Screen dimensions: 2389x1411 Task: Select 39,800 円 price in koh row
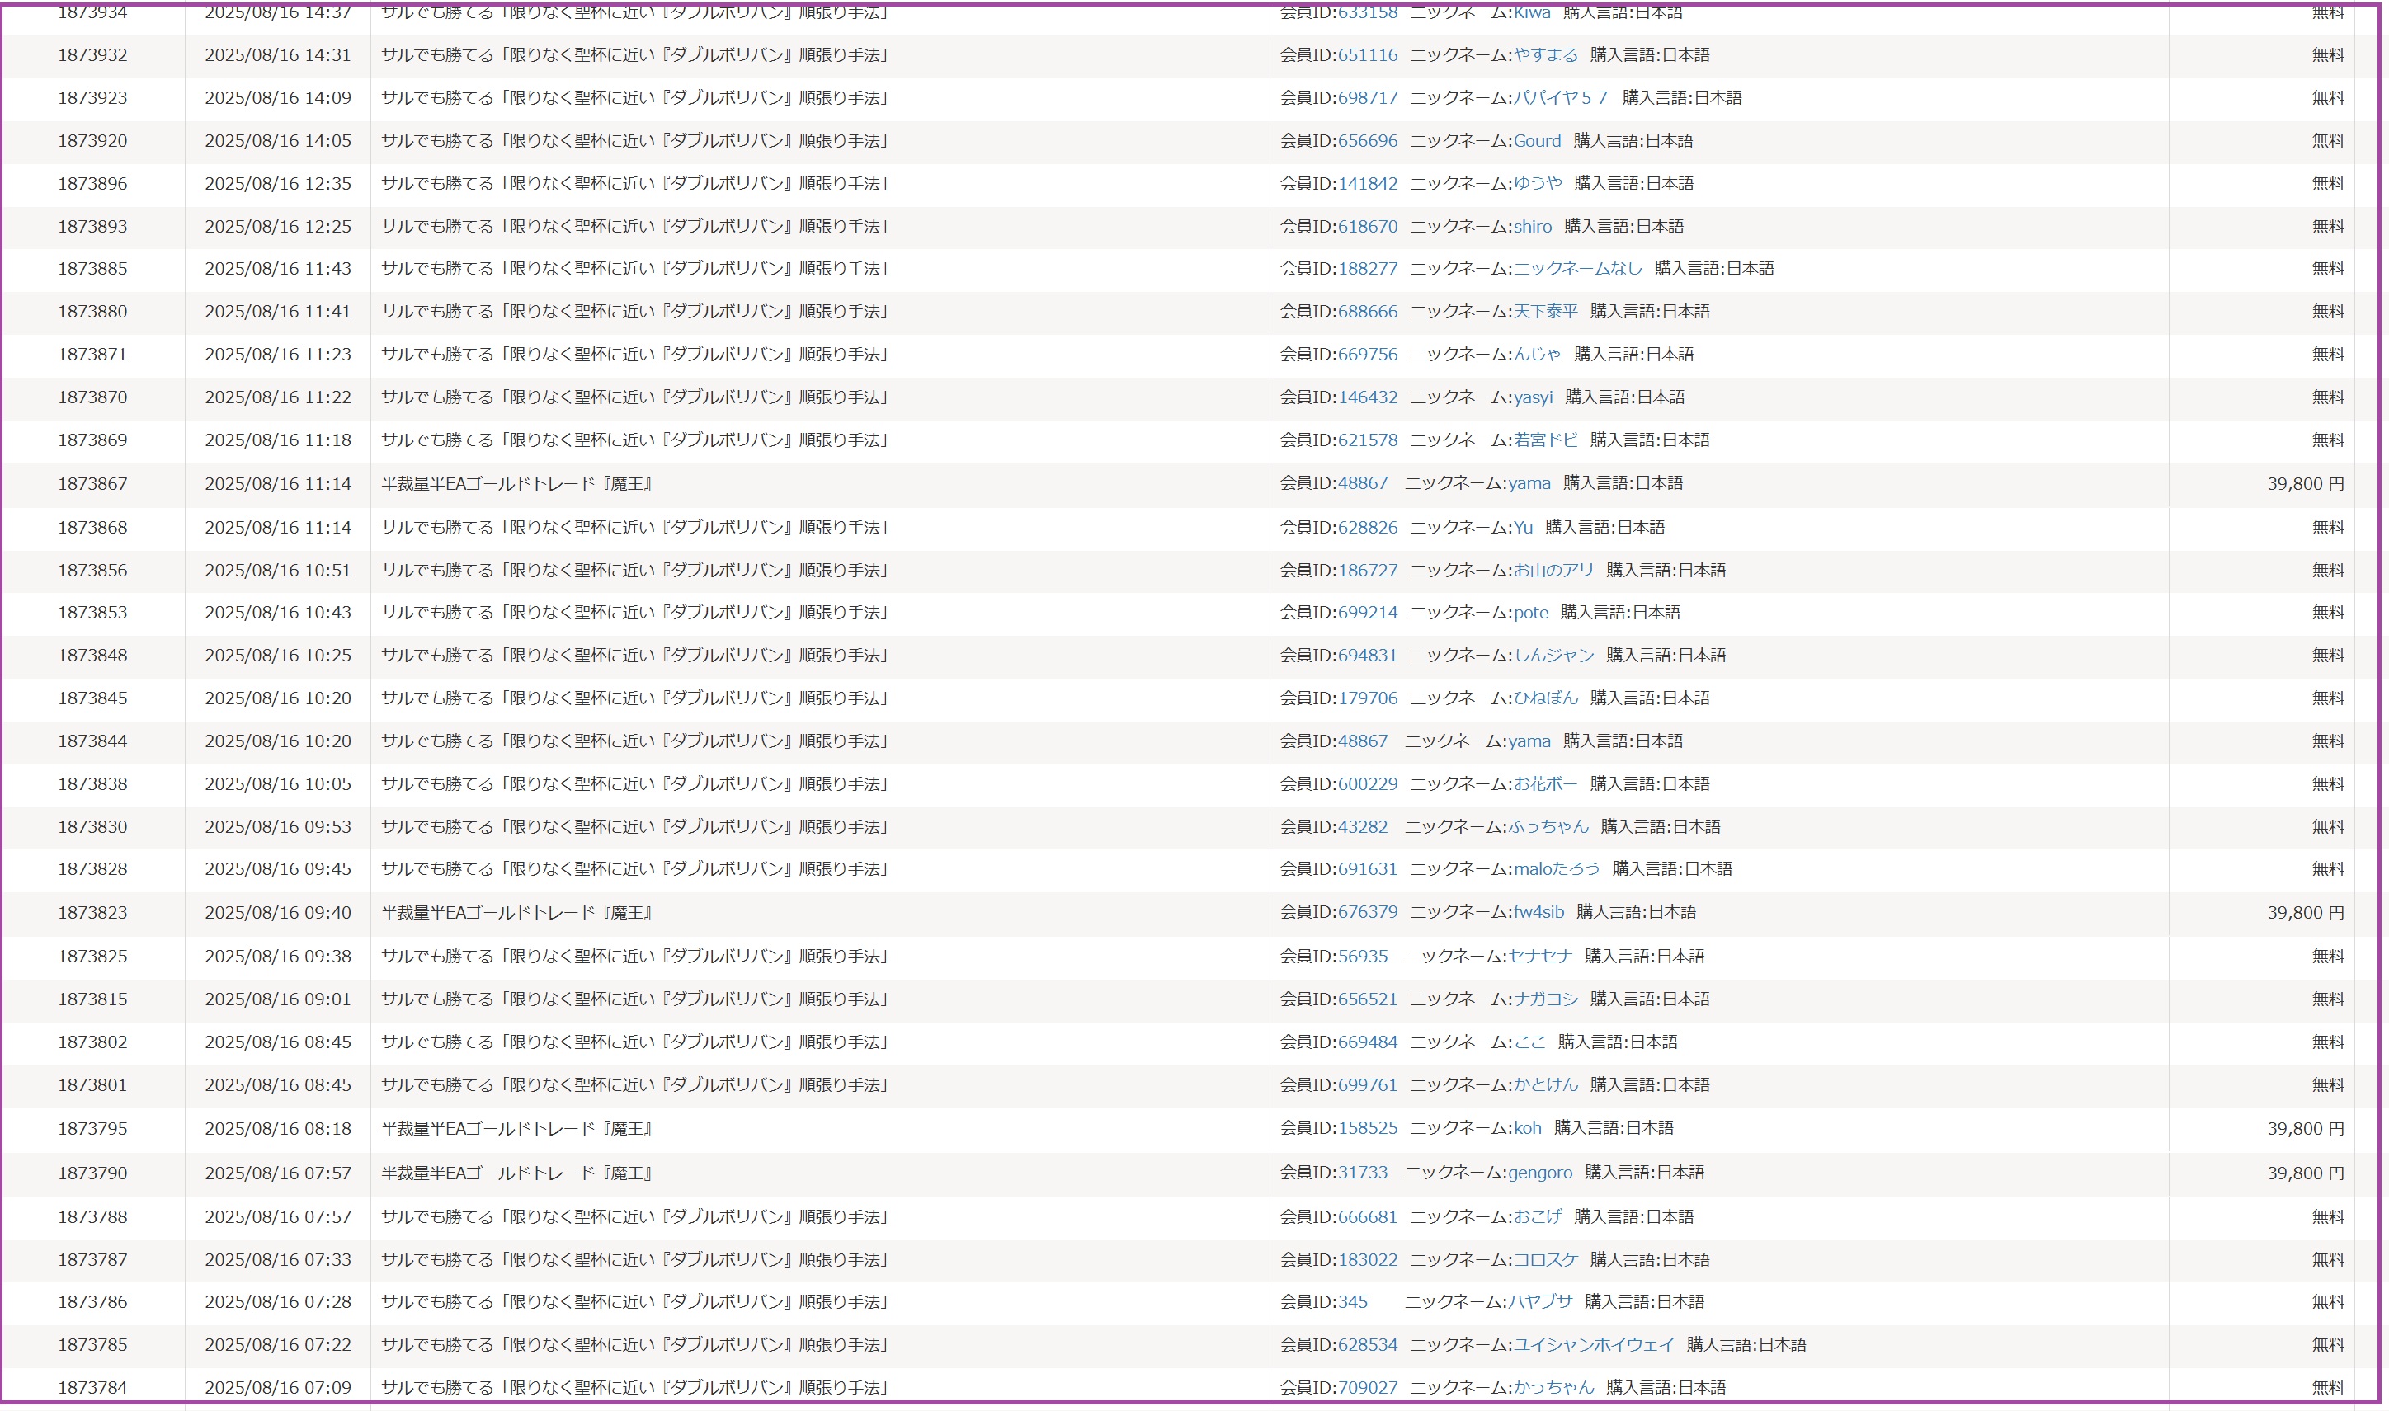coord(2306,1129)
